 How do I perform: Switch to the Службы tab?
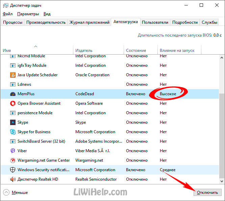point(209,22)
